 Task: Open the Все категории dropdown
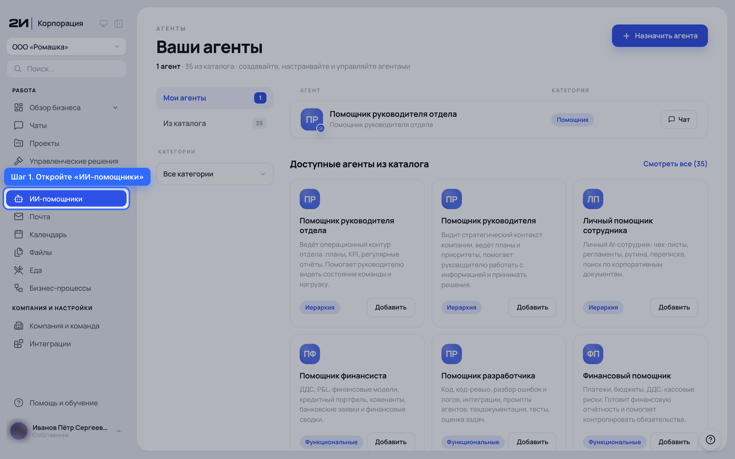[x=215, y=174]
